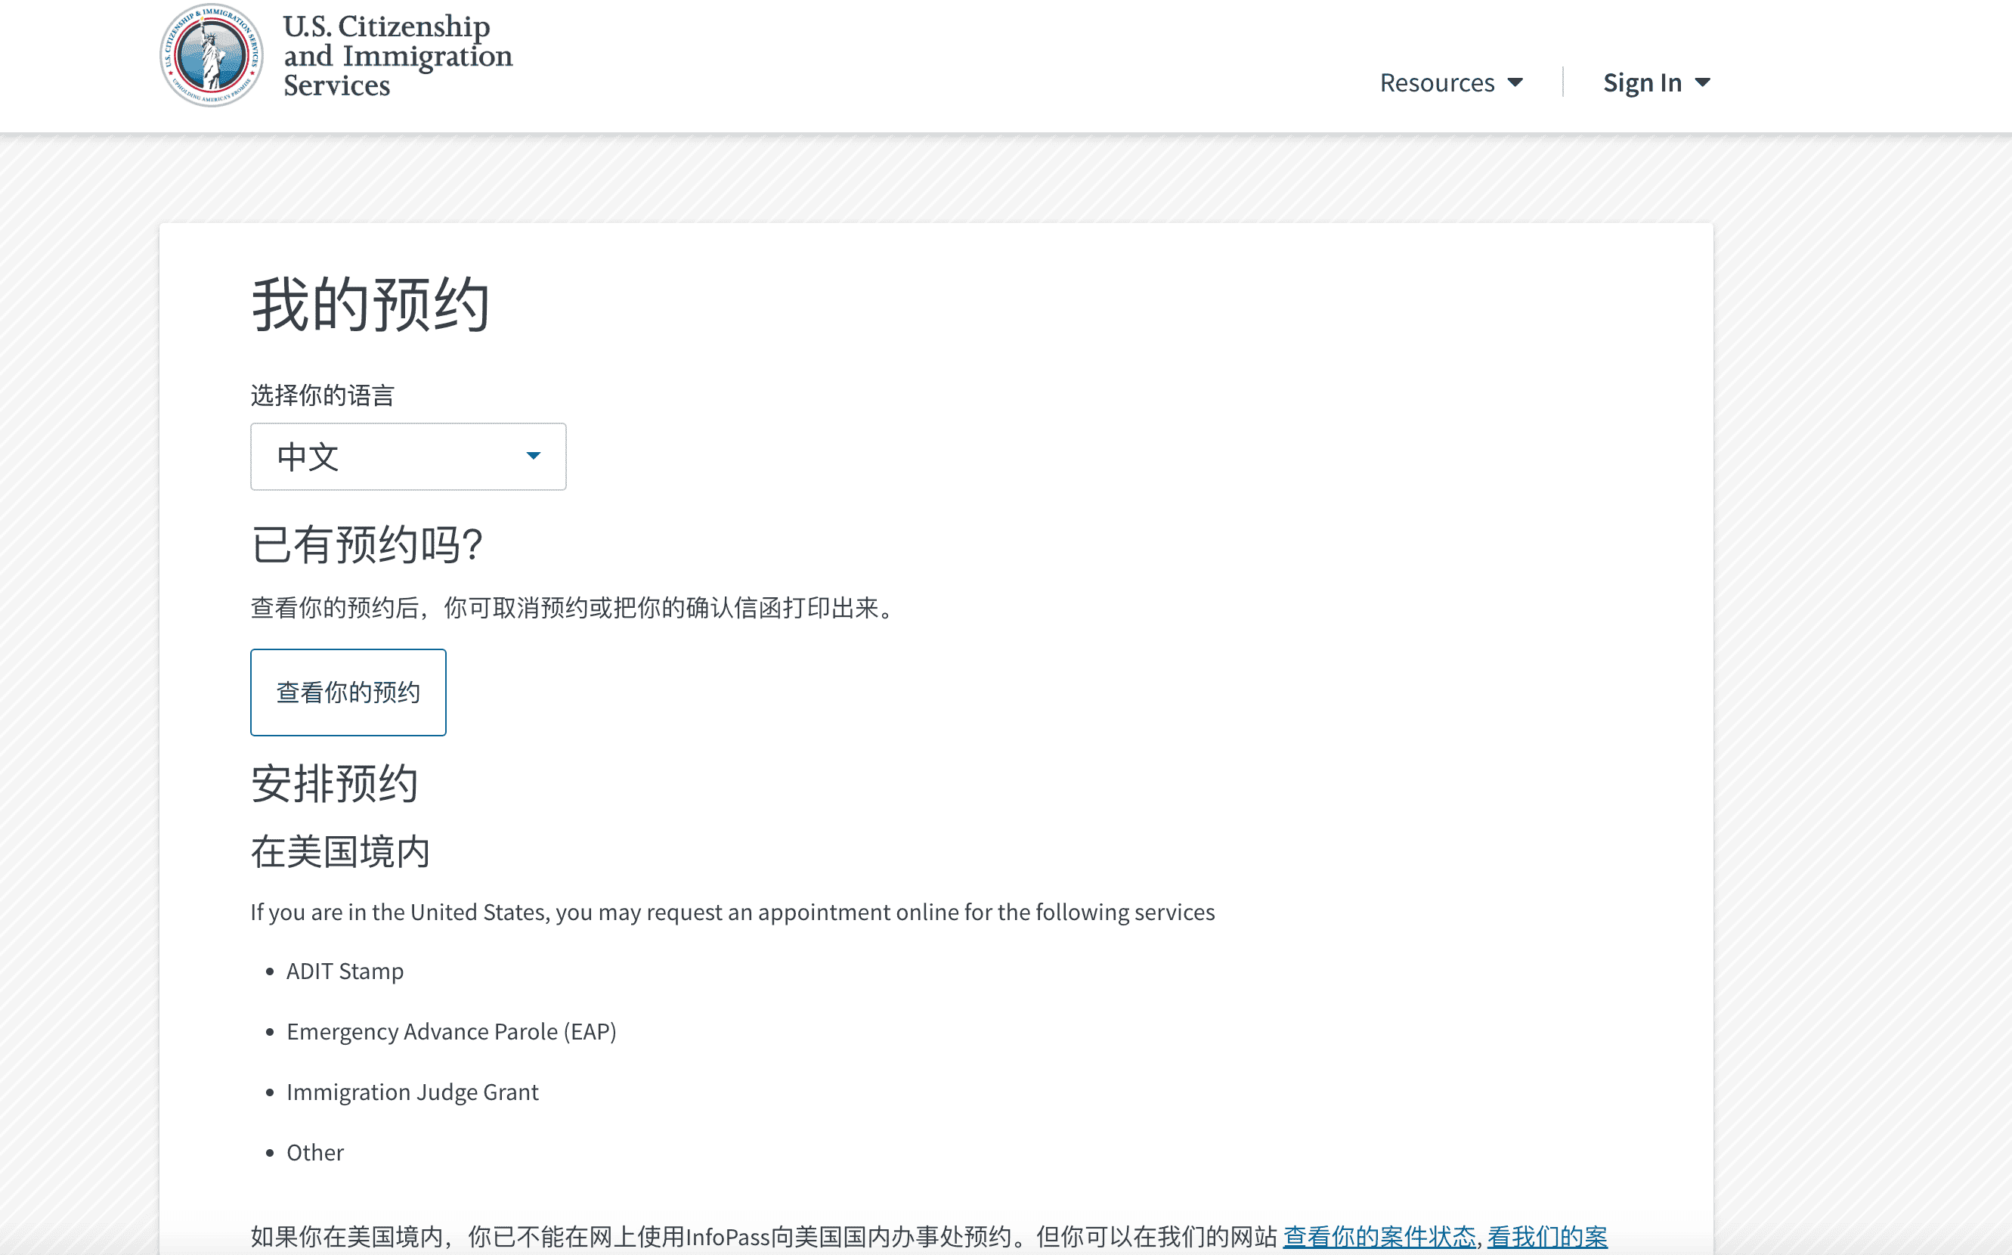Click the 我的预约 page heading
This screenshot has width=2012, height=1255.
[x=371, y=305]
